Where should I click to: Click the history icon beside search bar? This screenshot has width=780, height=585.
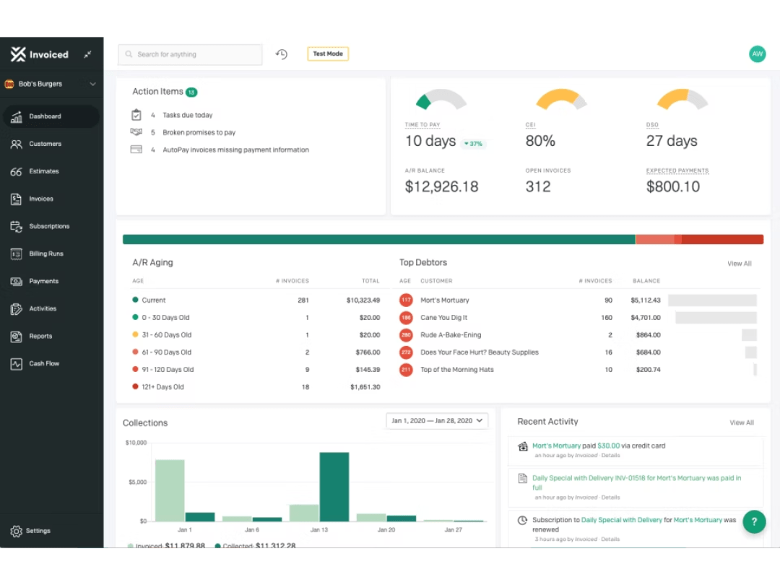tap(282, 53)
